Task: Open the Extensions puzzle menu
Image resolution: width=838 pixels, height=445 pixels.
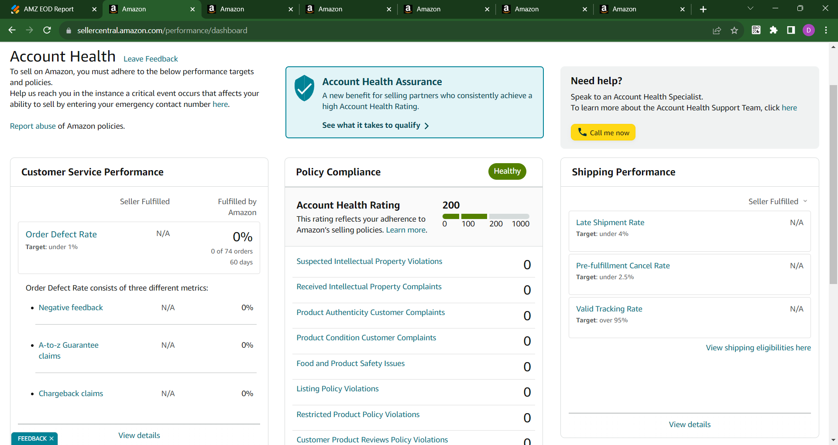Action: (773, 30)
